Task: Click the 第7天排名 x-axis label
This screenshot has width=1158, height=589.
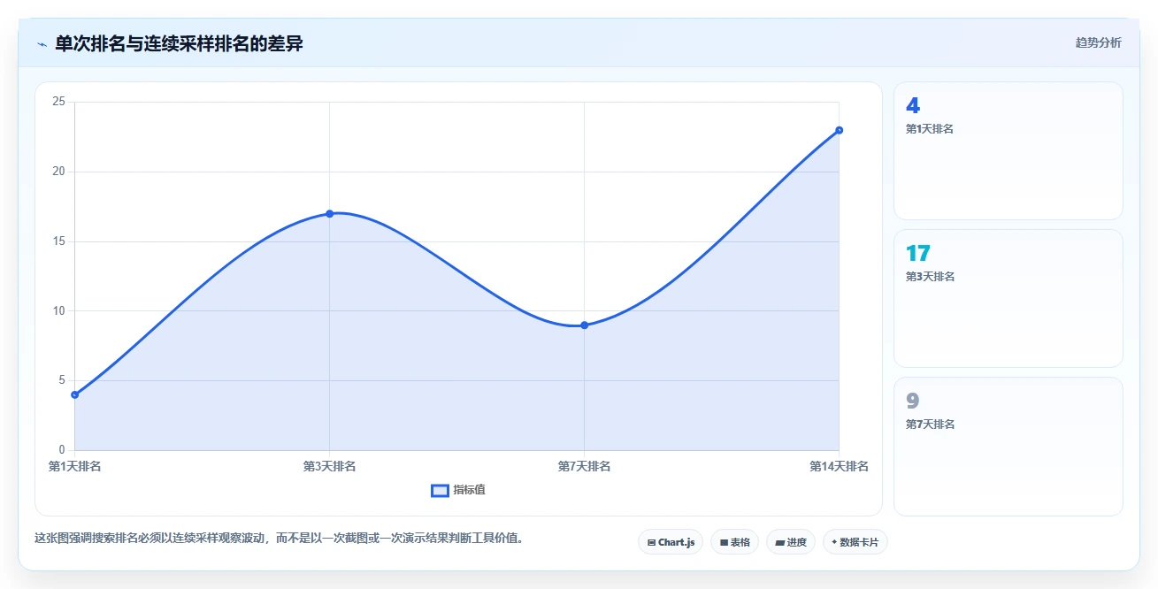Action: (x=584, y=466)
